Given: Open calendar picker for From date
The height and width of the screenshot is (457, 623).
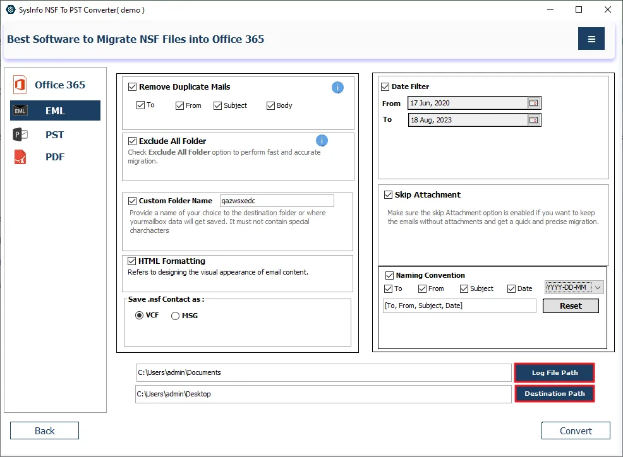Looking at the screenshot, I should pos(534,103).
